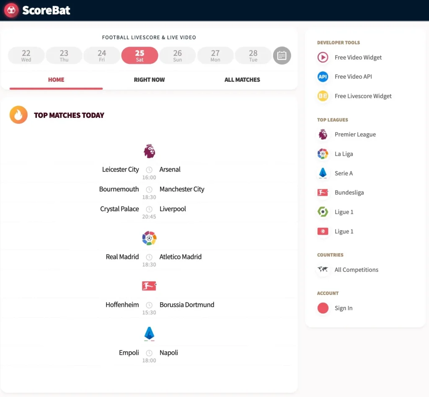The image size is (429, 397).
Task: Switch to the RIGHT NOW tab
Action: 149,80
